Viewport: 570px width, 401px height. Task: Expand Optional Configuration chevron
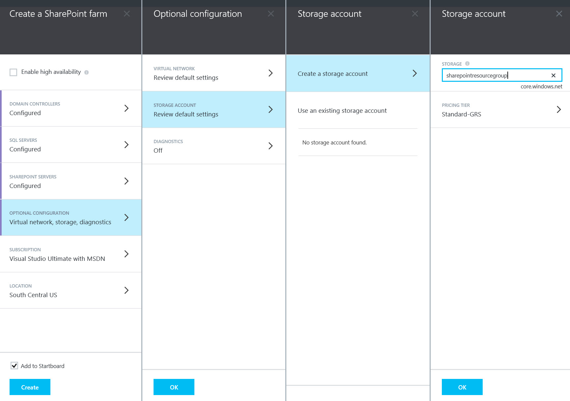click(x=126, y=217)
